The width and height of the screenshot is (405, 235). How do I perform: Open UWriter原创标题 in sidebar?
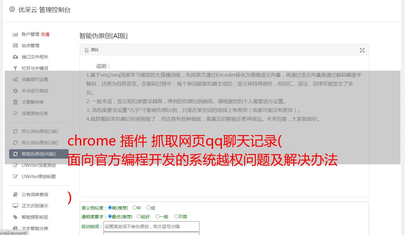tap(39, 177)
